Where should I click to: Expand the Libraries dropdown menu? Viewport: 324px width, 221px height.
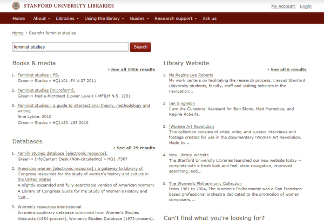tap(67, 18)
